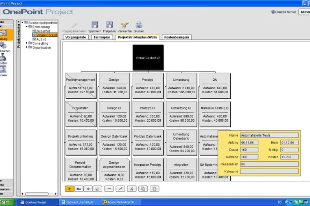This screenshot has width=310, height=206.
Task: Select the Projektcontrolling box
Action: click(81, 142)
